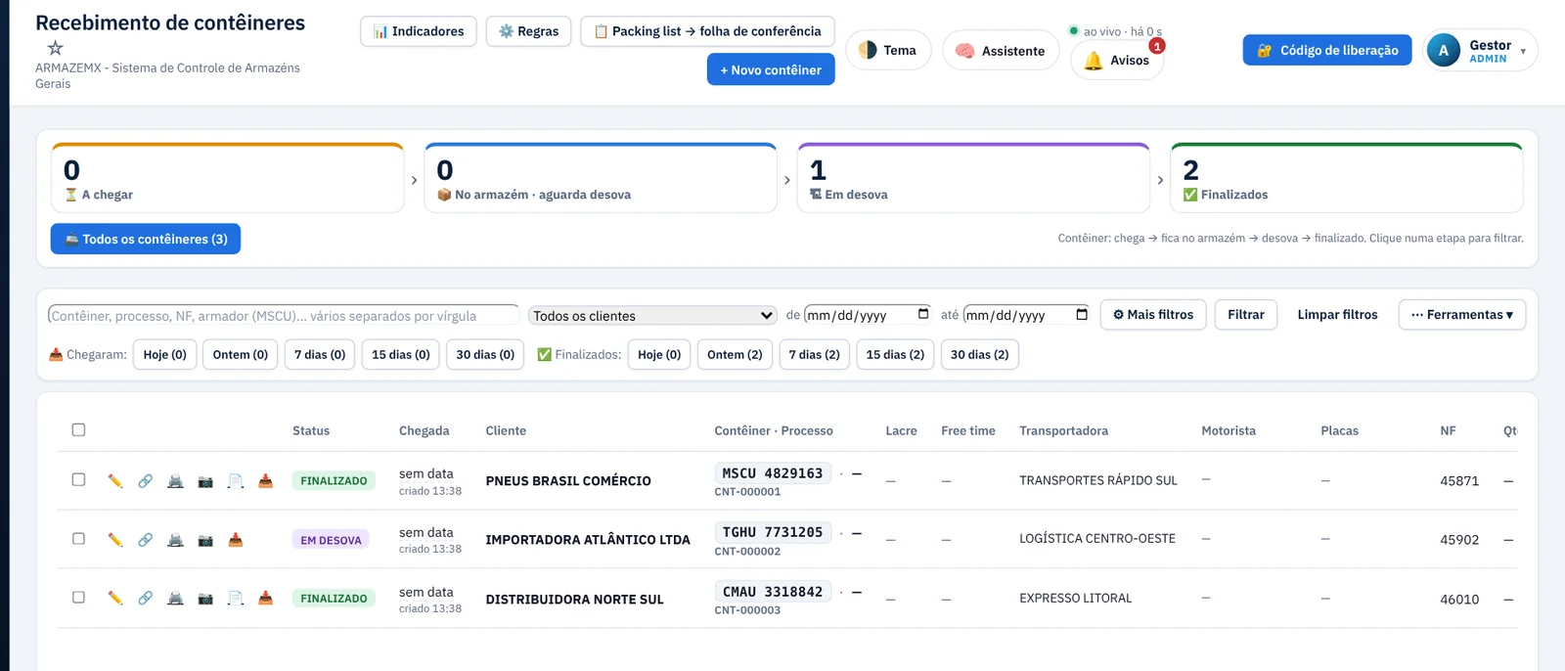Viewport: 1565px width, 671px height.
Task: Open the document icon in DISTRIBUIDORA NORTE SUL row
Action: 236,599
